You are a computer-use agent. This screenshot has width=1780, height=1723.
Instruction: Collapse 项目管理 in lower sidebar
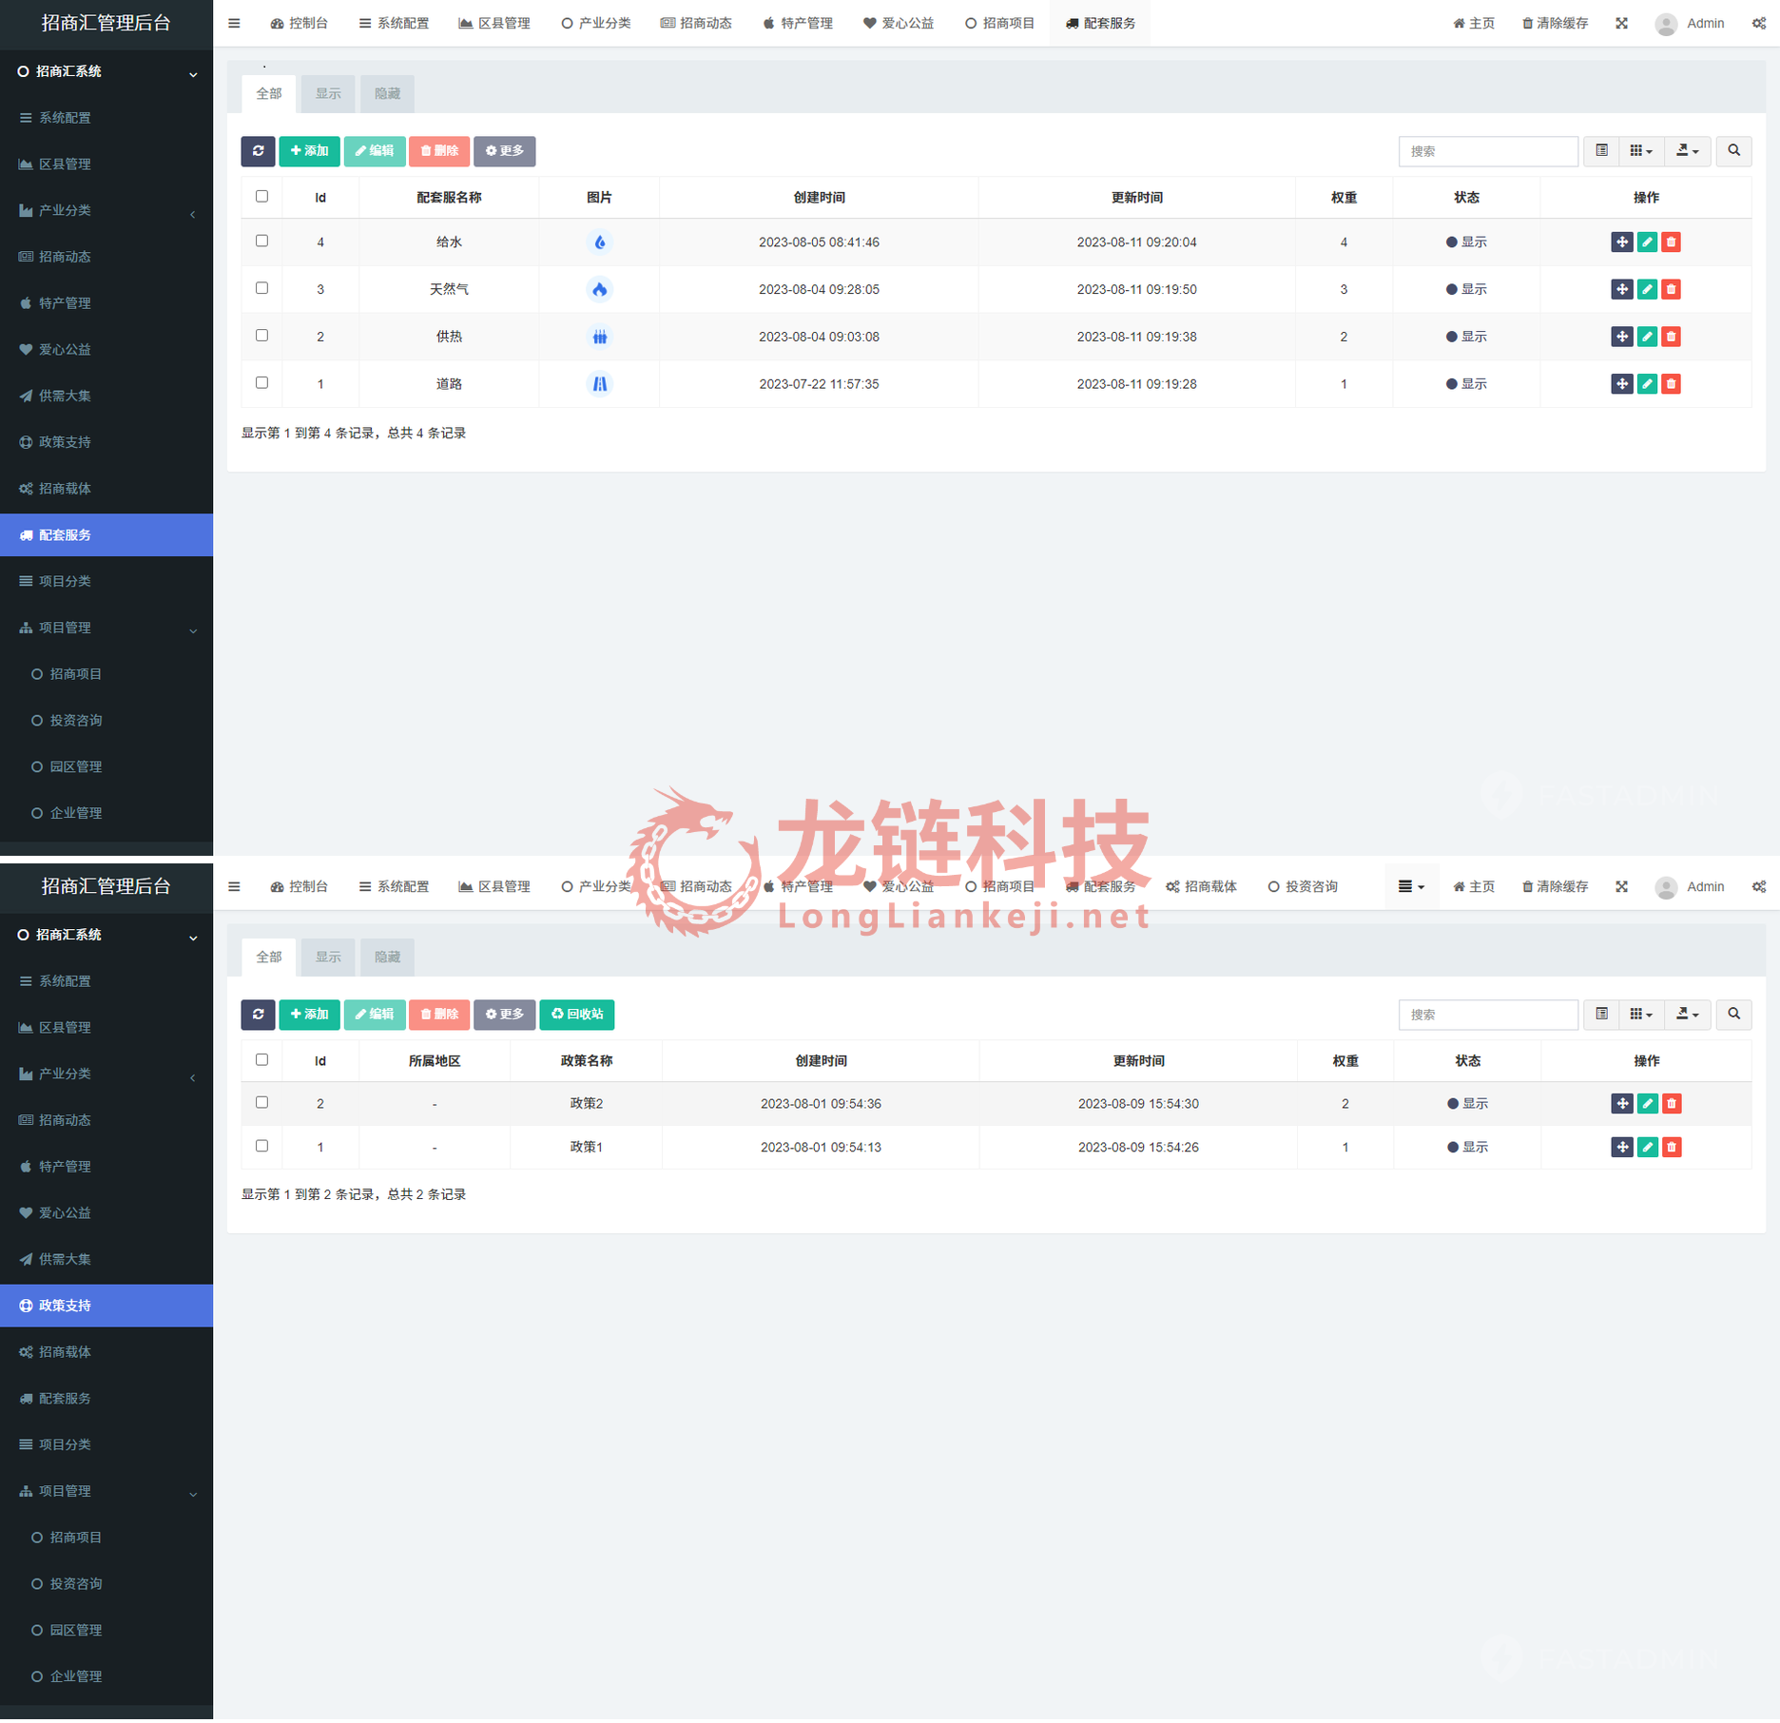tap(106, 1491)
